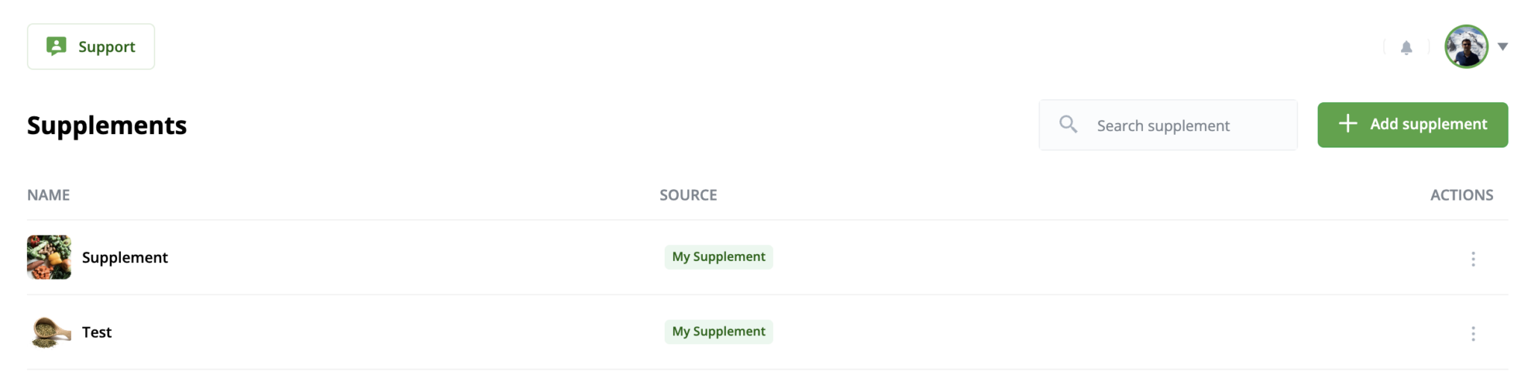Click the user profile avatar
1528x392 pixels.
pos(1466,46)
